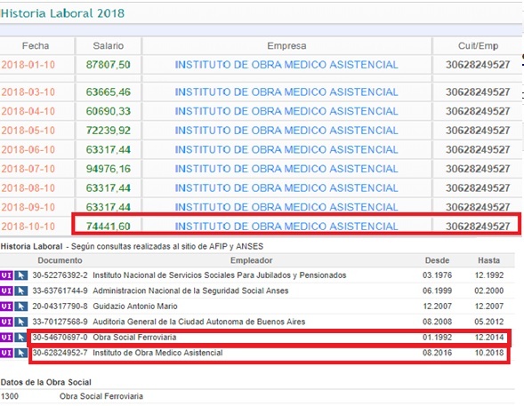524x406 pixels.
Task: Select document number 30-52276392-2
Action: [x=60, y=275]
